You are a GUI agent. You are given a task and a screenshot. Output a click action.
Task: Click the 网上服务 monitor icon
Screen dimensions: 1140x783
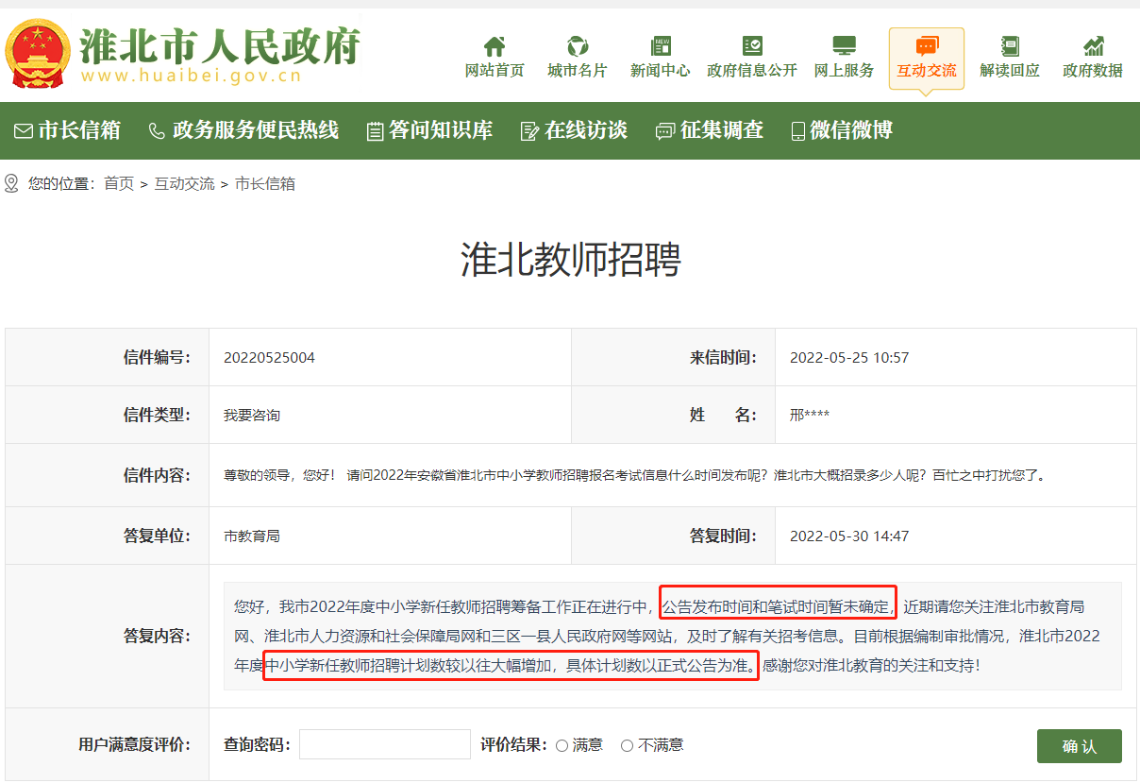pos(844,46)
